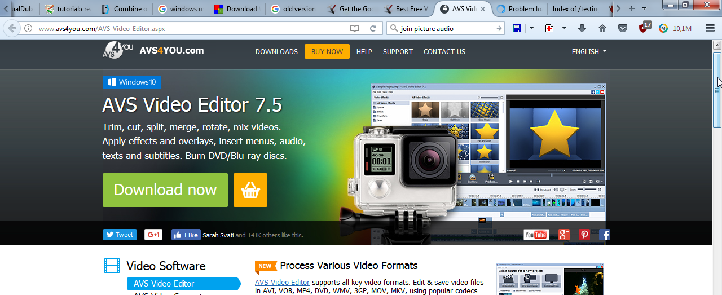Open the Firefox hamburger menu
Image resolution: width=722 pixels, height=295 pixels.
(x=710, y=28)
